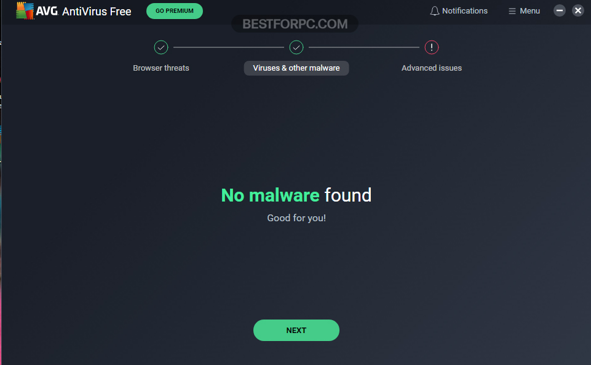Minimize the AVG AntiVirus window
This screenshot has height=365, width=591.
[560, 10]
